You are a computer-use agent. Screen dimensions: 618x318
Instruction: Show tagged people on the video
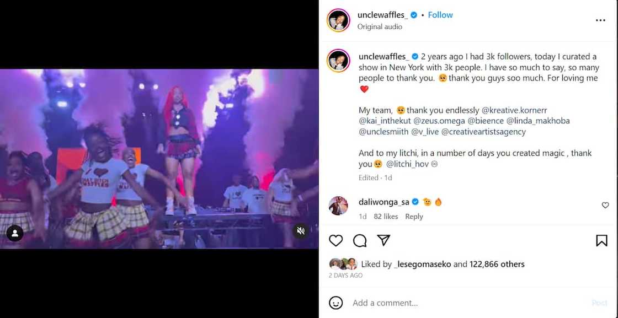coord(15,233)
